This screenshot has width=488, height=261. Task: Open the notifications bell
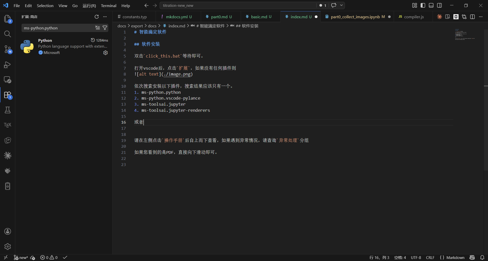(x=482, y=257)
